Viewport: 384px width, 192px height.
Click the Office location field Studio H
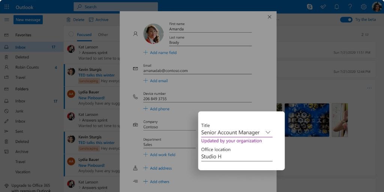tap(237, 156)
